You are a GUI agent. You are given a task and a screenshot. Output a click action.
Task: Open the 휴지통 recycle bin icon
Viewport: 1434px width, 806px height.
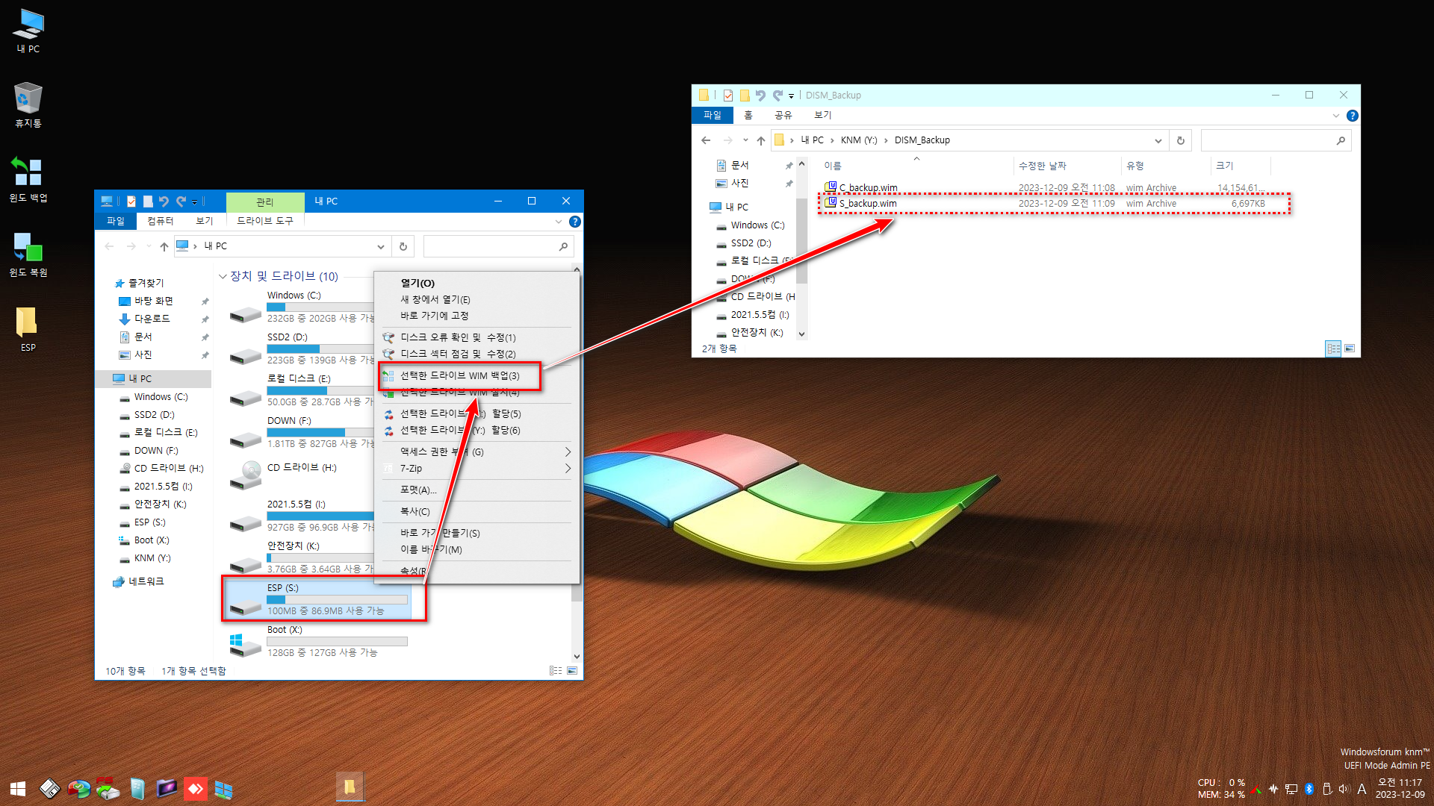28,104
